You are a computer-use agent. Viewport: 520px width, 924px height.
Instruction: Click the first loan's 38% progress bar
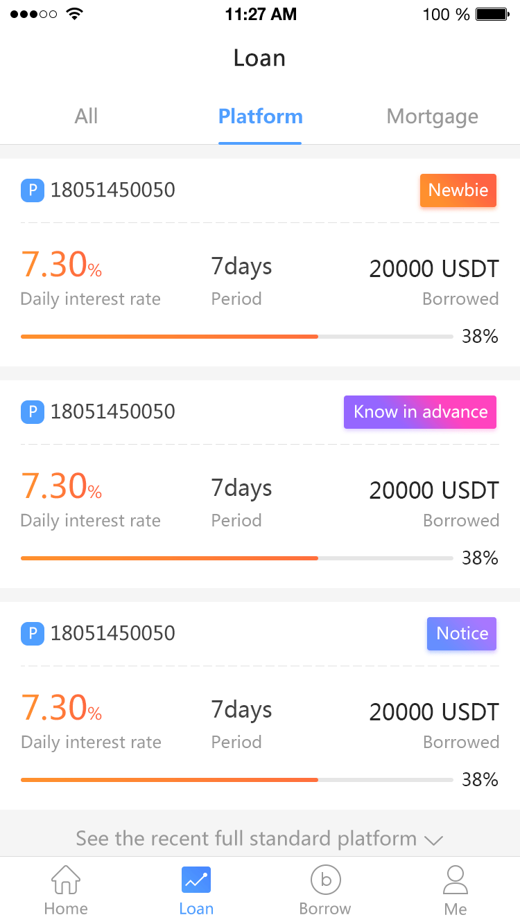[237, 337]
